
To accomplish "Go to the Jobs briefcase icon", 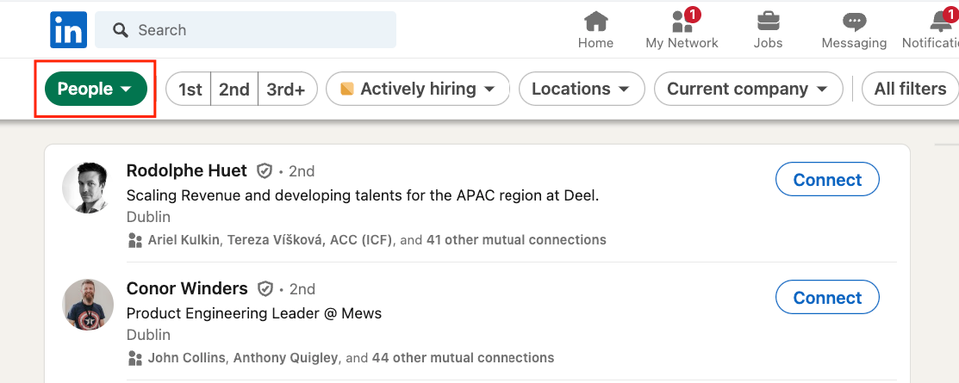I will point(768,22).
